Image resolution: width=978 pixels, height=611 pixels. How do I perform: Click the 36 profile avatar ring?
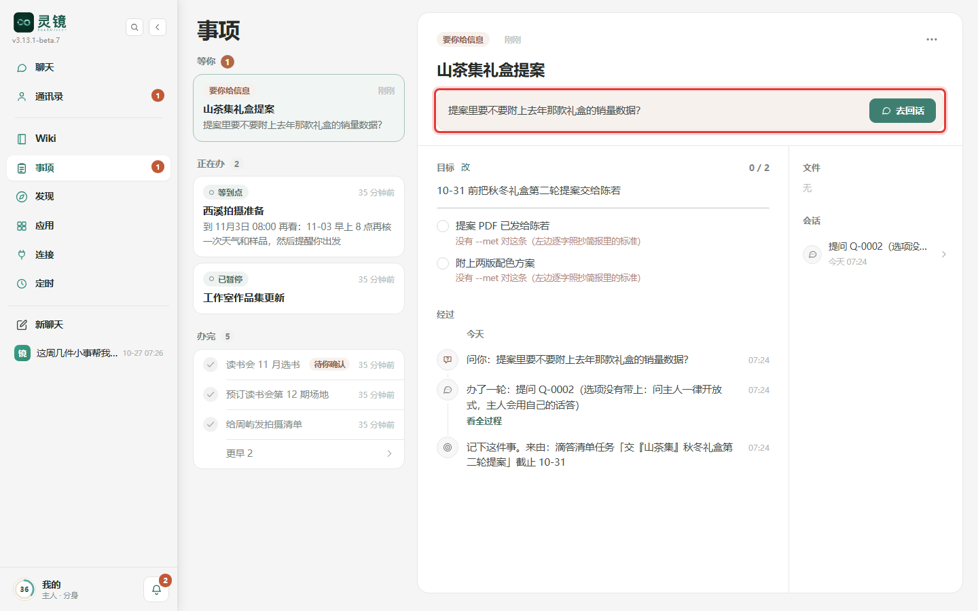click(24, 589)
